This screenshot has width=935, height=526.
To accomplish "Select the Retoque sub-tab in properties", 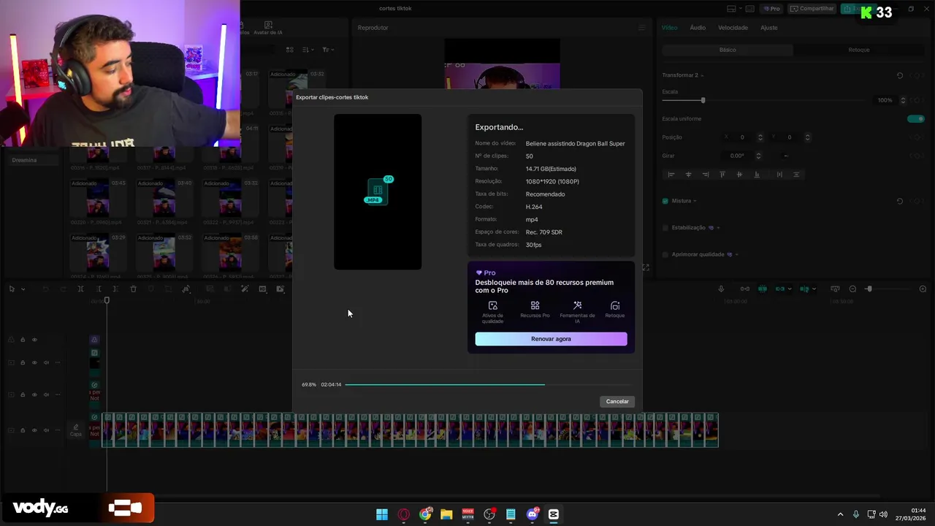I will [x=859, y=50].
